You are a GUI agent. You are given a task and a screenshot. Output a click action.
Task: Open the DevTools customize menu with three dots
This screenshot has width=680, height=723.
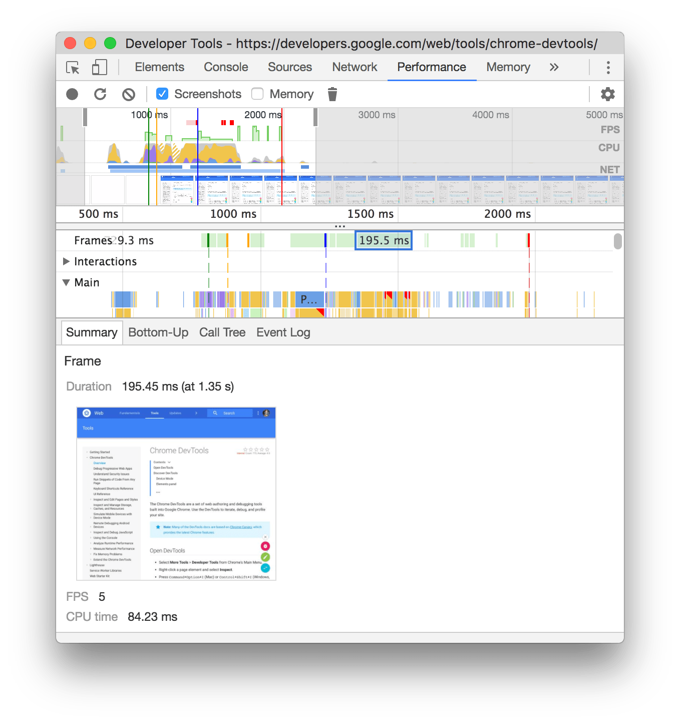click(x=608, y=67)
